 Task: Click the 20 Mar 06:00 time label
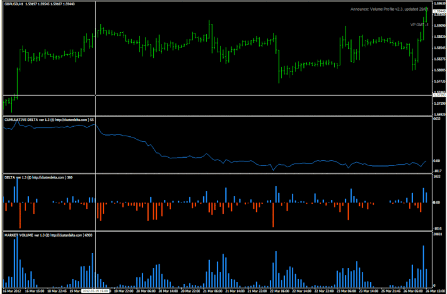(x=145, y=291)
